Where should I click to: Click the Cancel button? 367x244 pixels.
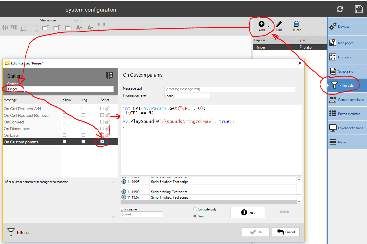coord(286,232)
